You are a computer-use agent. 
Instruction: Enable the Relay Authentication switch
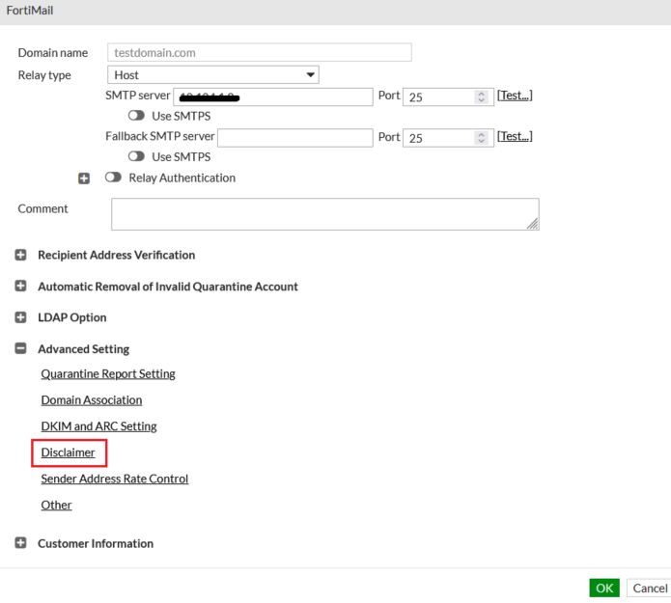(114, 178)
